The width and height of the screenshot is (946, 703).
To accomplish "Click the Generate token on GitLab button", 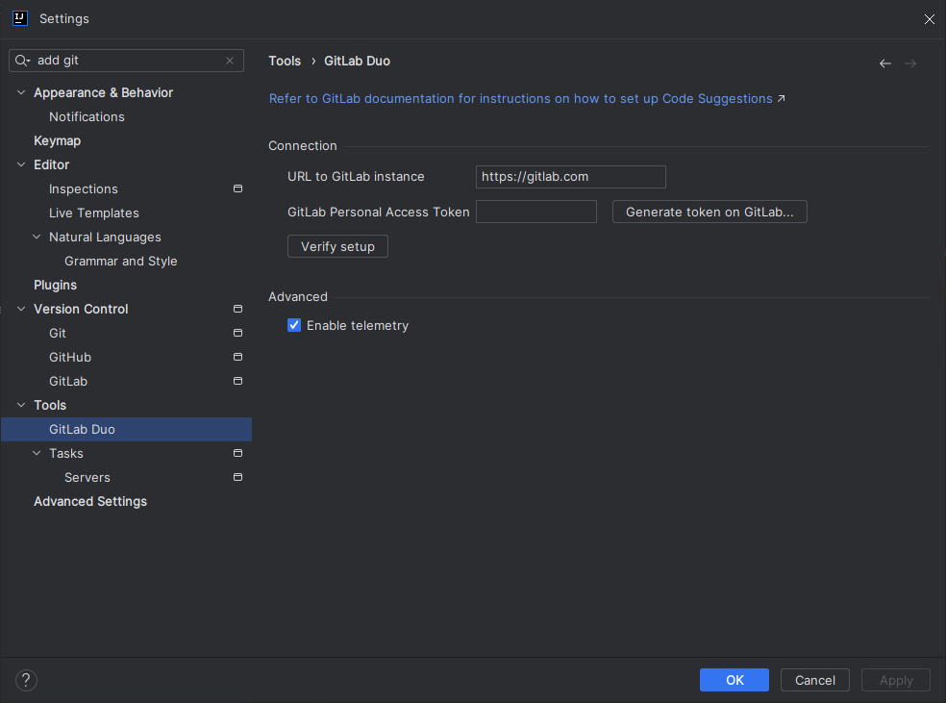I will click(709, 213).
